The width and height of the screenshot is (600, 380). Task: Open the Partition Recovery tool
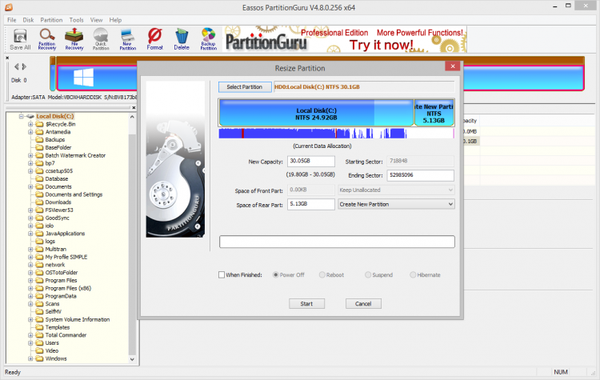point(47,39)
